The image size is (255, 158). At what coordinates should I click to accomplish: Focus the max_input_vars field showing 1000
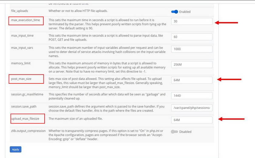pos(192,49)
